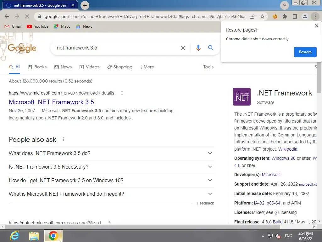This screenshot has width=322, height=242.
Task: Start voice search with microphone icon
Action: click(198, 48)
